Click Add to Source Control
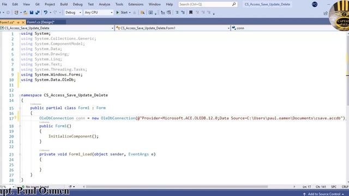Viewport: 349px width, 196px height. [x=324, y=194]
